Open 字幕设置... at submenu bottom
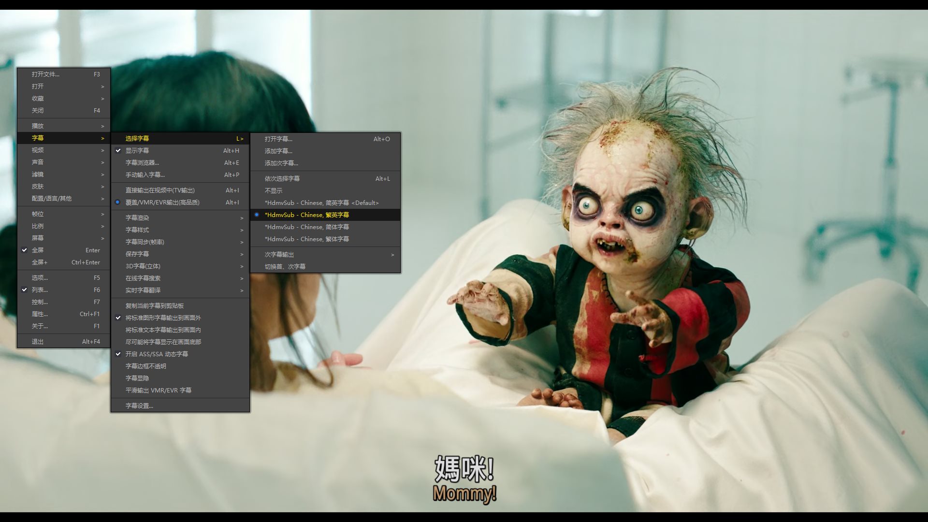The width and height of the screenshot is (928, 522). [x=139, y=406]
